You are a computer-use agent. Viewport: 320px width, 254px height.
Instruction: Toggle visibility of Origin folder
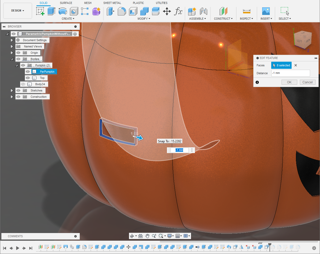18,53
